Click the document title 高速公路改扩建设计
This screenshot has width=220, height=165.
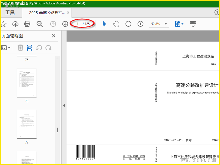click(197, 85)
